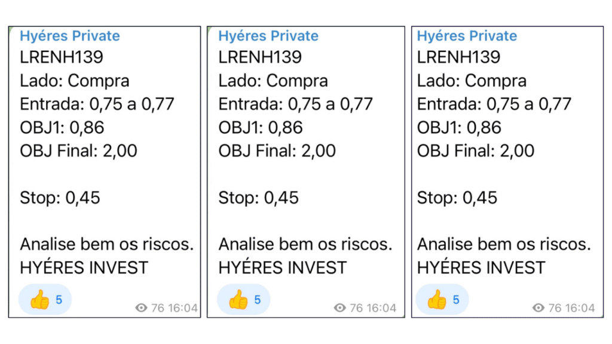Click the views eye icon in first message

point(142,308)
